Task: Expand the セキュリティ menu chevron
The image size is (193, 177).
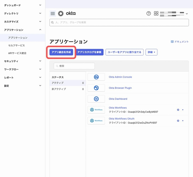Action: [x=40, y=61]
